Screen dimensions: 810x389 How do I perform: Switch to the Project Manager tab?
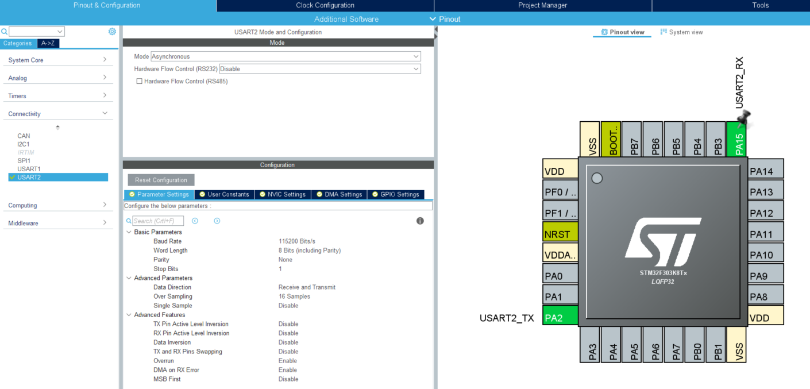click(543, 5)
